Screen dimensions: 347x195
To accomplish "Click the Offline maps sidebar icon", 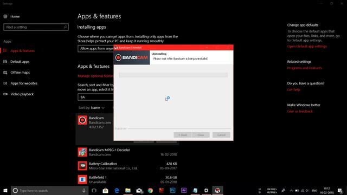I will tap(5, 72).
